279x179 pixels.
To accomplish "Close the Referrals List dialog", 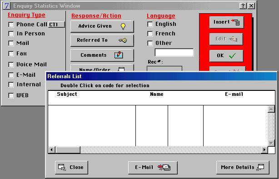I will pyautogui.click(x=71, y=168).
